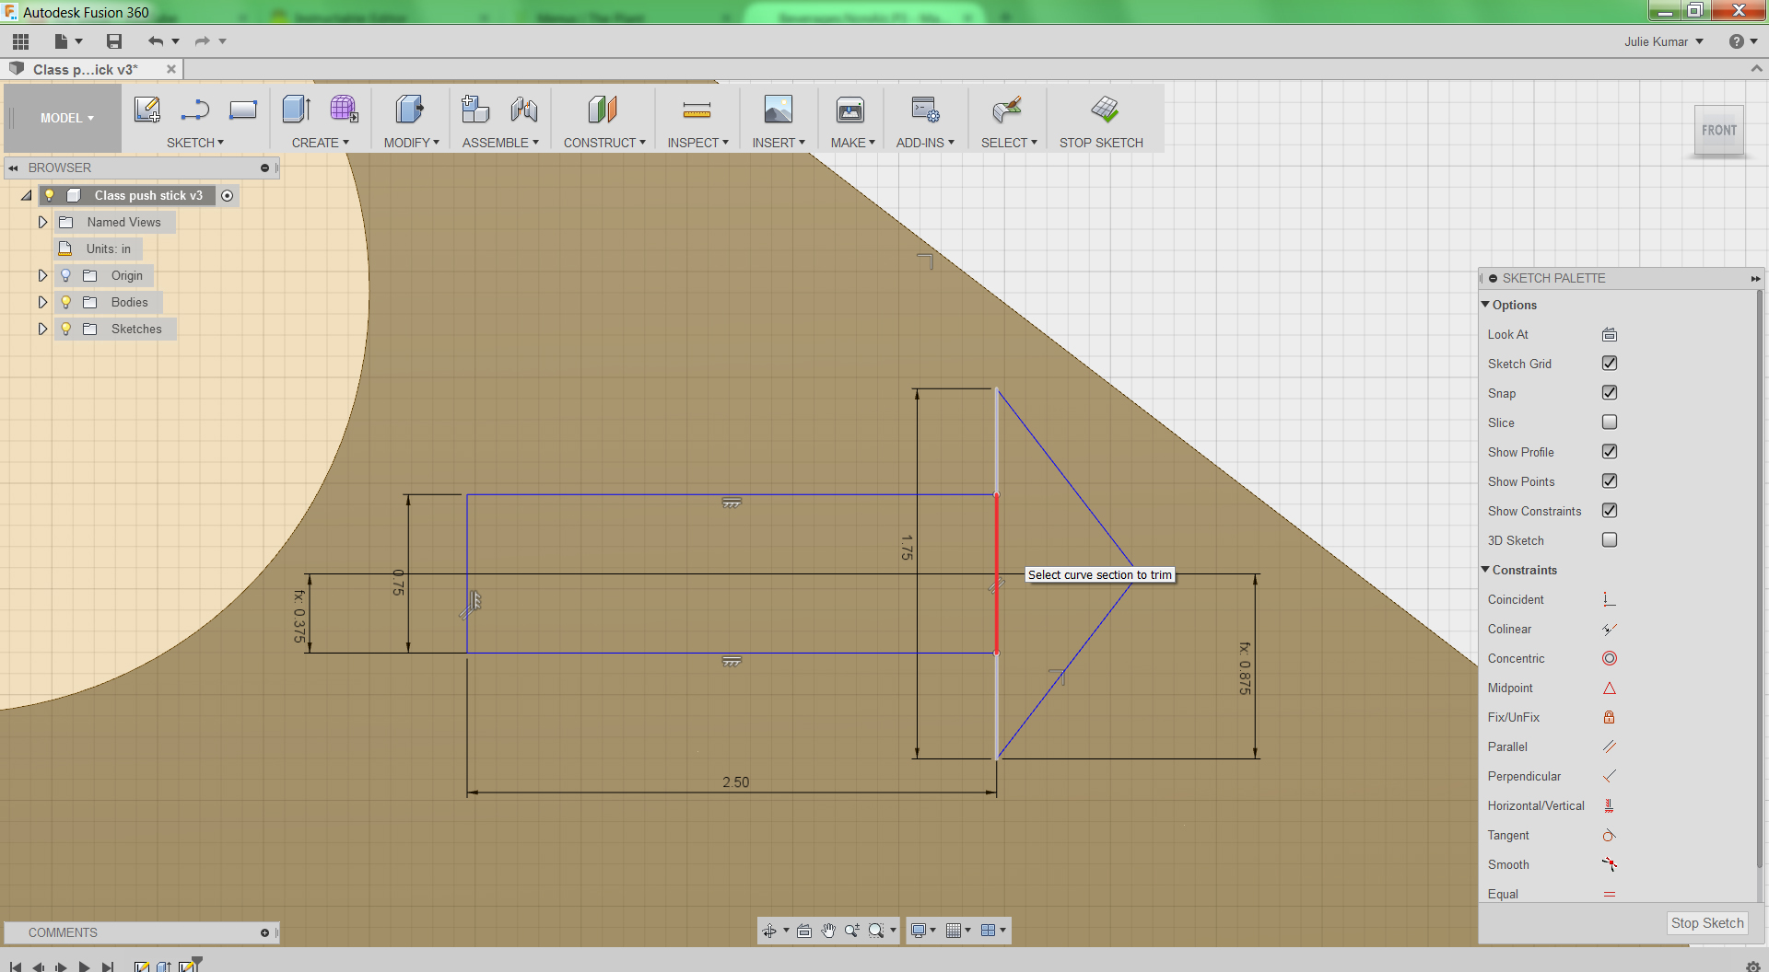Toggle Sketches folder visibility lightbulb
The image size is (1769, 972).
(x=66, y=329)
